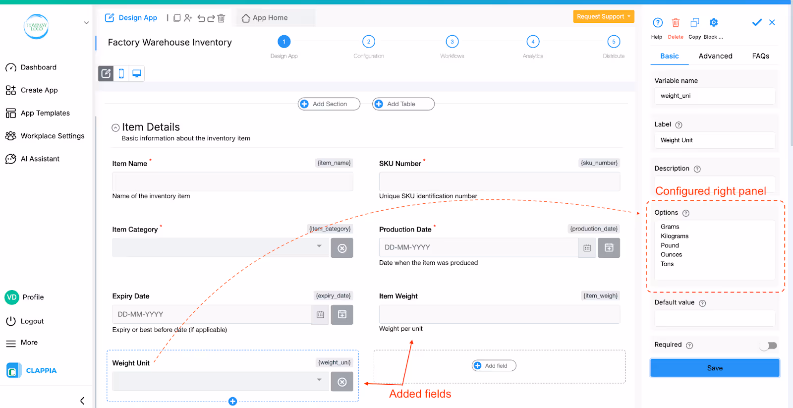Screen dimensions: 793x408
Task: Click the trash icon in top toolbar
Action: click(221, 18)
